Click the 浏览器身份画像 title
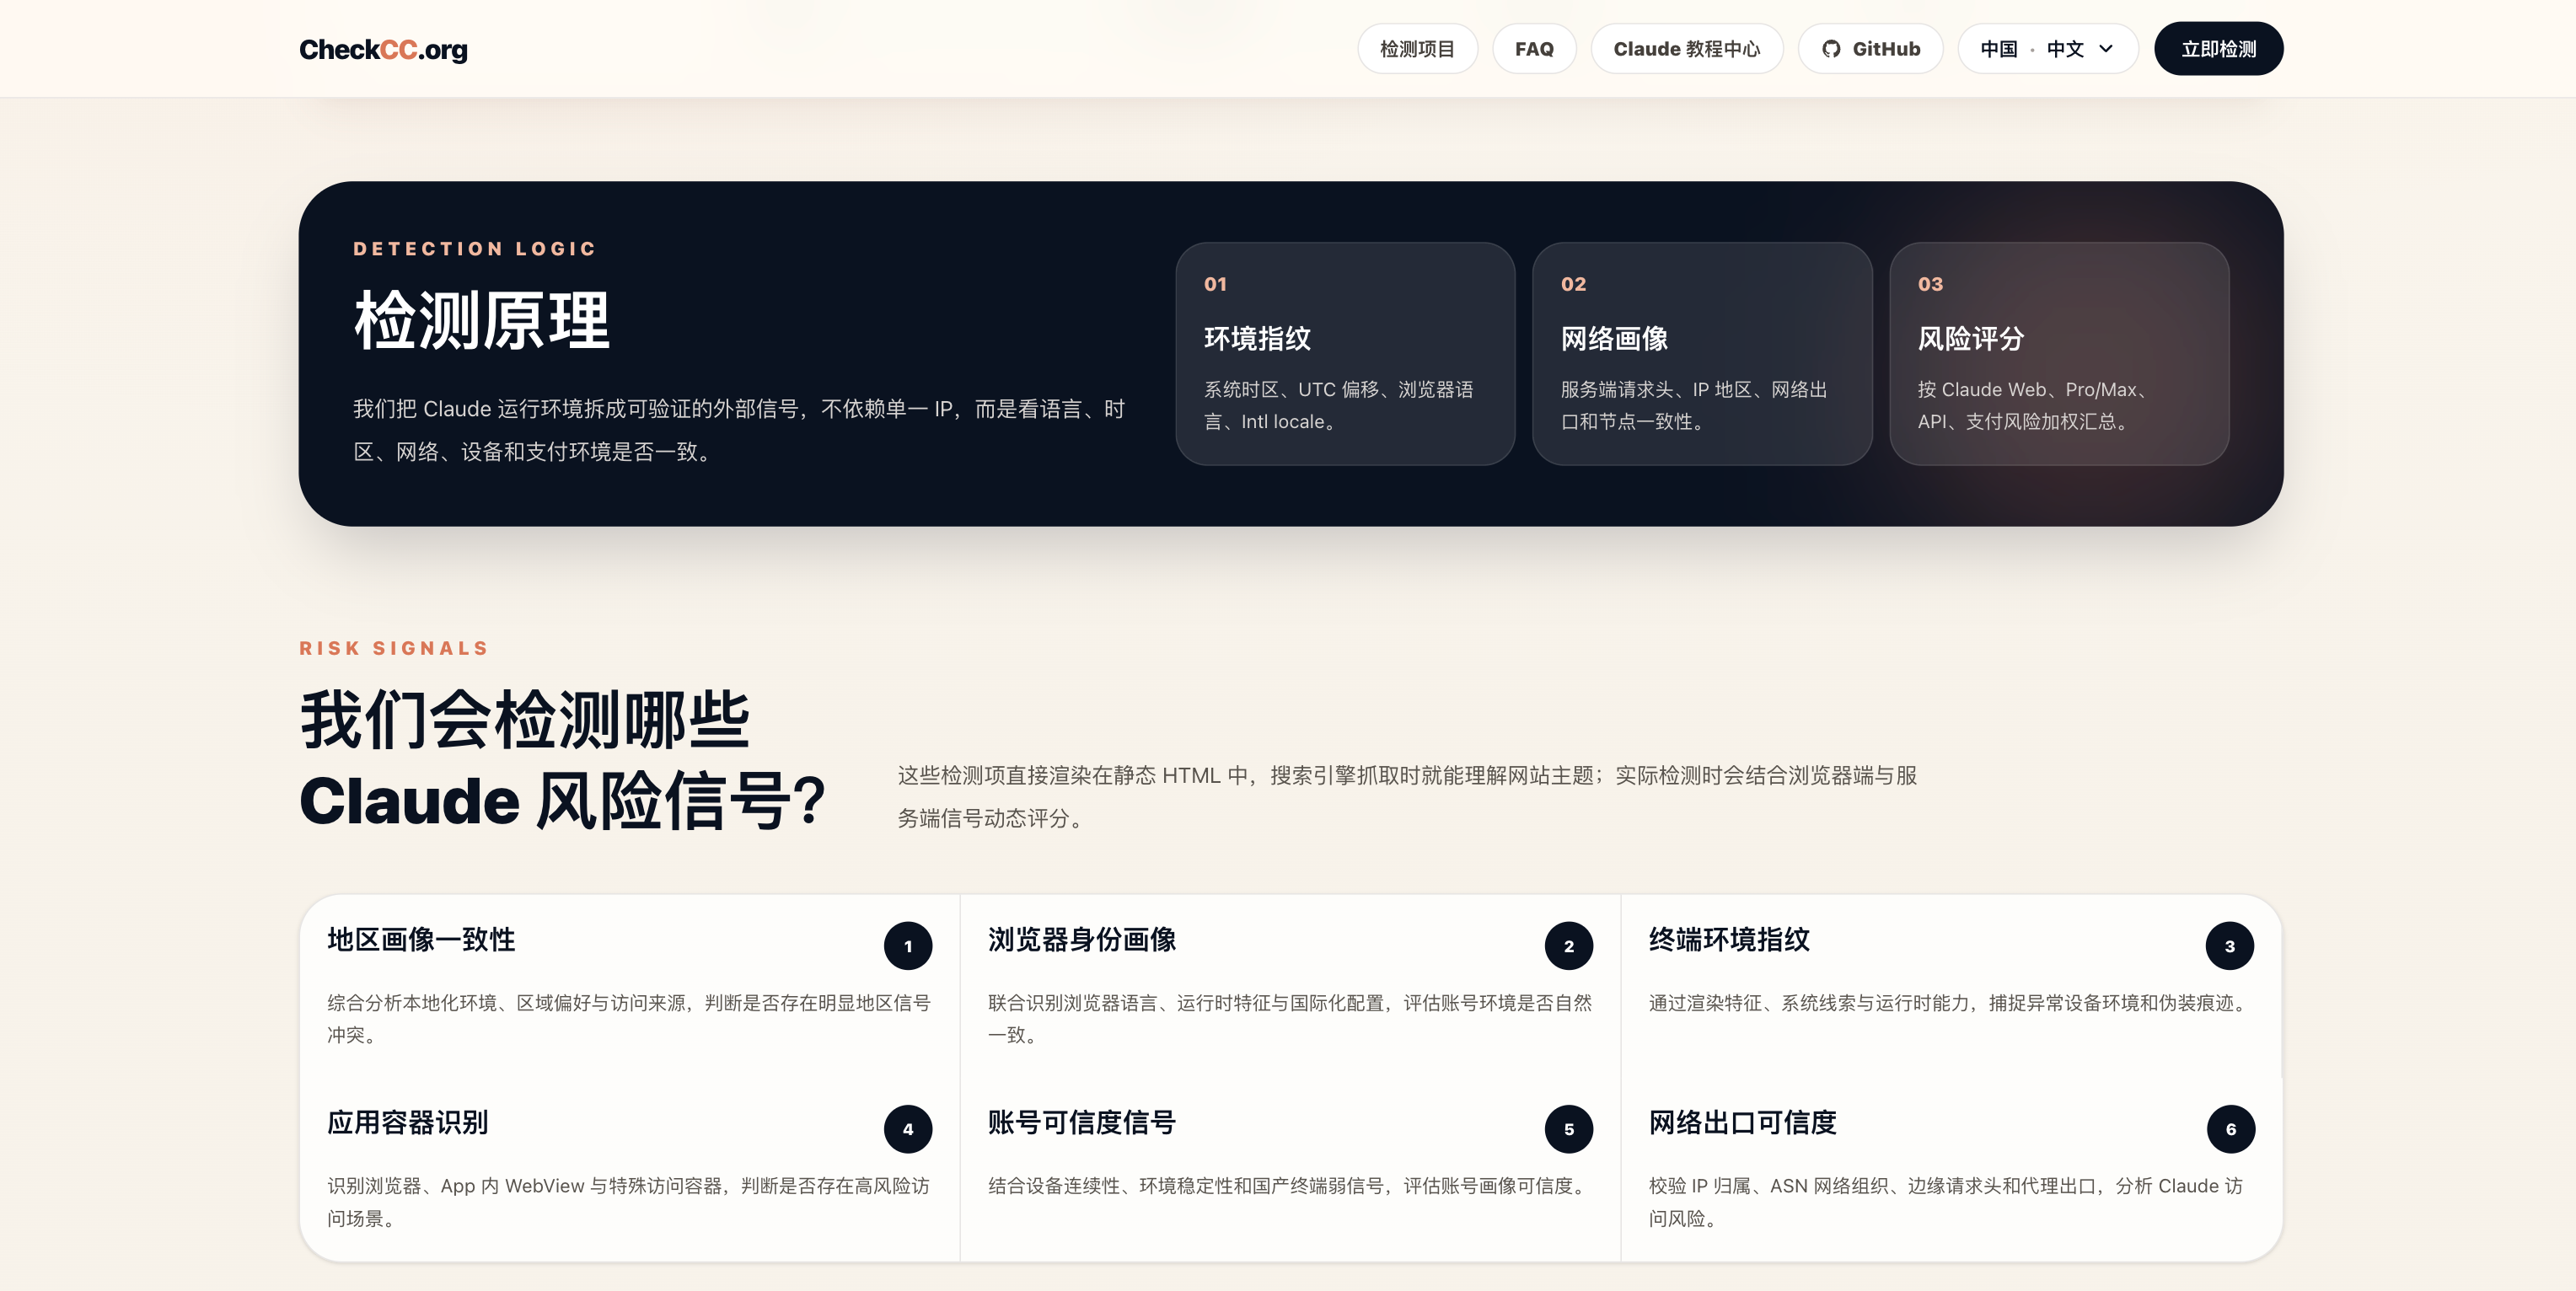This screenshot has width=2576, height=1291. (x=1082, y=939)
